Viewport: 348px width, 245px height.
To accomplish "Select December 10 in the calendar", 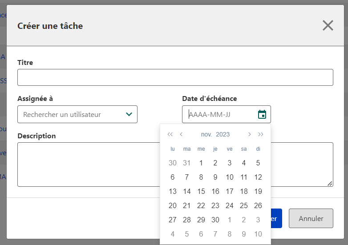I will (258, 234).
